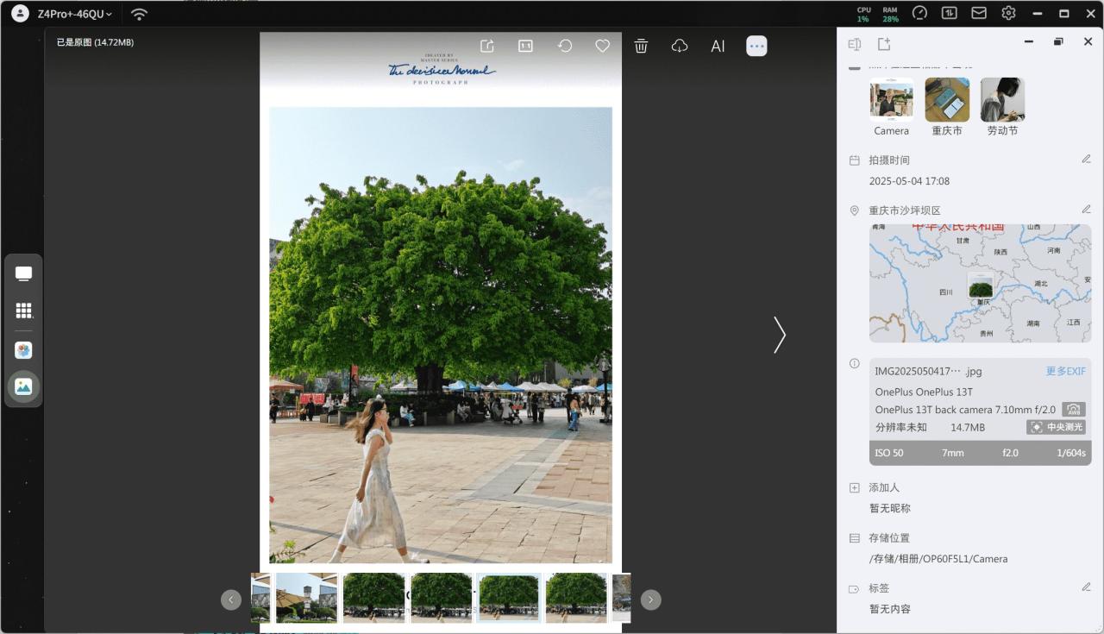This screenshot has width=1104, height=634.
Task: Click the location pin icon beside 重庆市沙坪坝区
Action: click(x=855, y=210)
